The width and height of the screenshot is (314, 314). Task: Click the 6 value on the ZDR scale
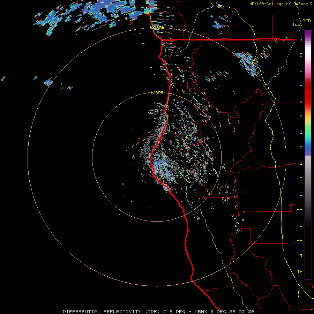click(301, 55)
